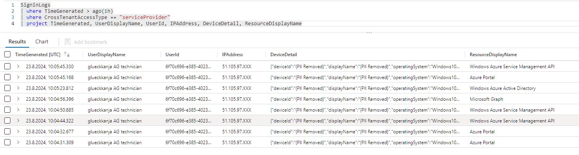Click the sort arrows beside TimeGenerated header
Image resolution: width=579 pixels, height=155 pixels.
[x=67, y=55]
